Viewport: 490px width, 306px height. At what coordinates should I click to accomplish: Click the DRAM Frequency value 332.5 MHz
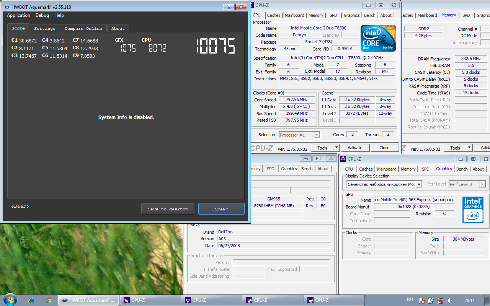(471, 59)
